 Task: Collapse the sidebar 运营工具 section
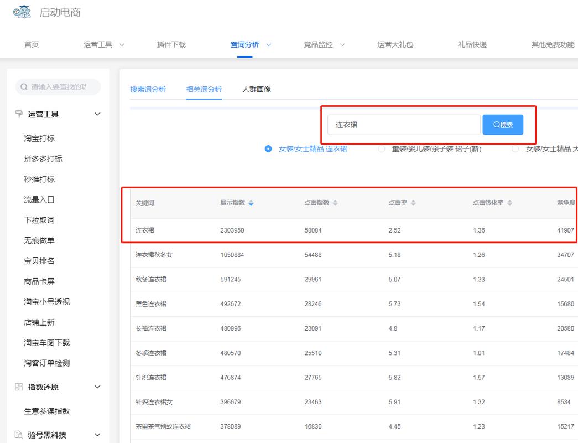click(x=97, y=114)
